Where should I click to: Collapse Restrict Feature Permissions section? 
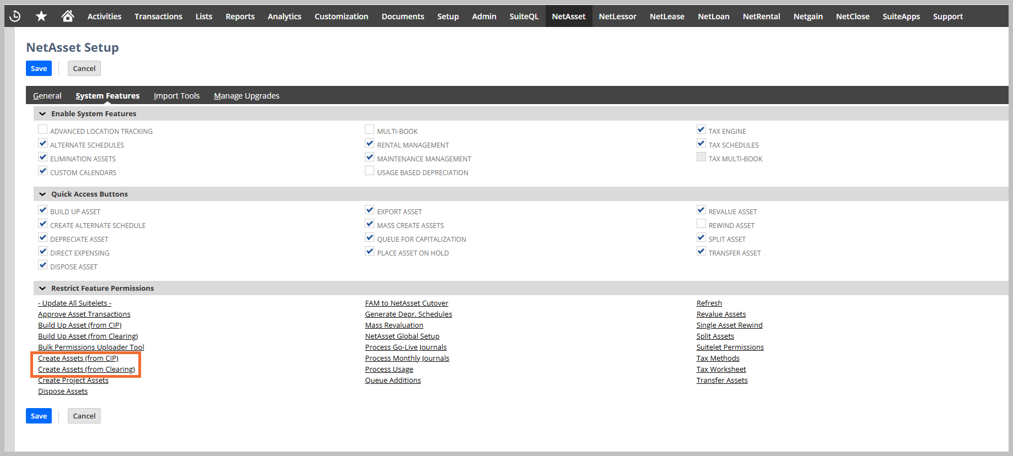point(42,288)
